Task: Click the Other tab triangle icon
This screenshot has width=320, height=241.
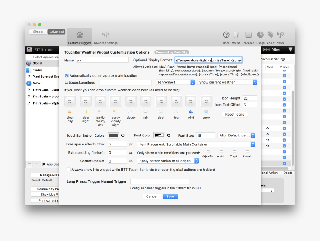Action: pos(290,49)
